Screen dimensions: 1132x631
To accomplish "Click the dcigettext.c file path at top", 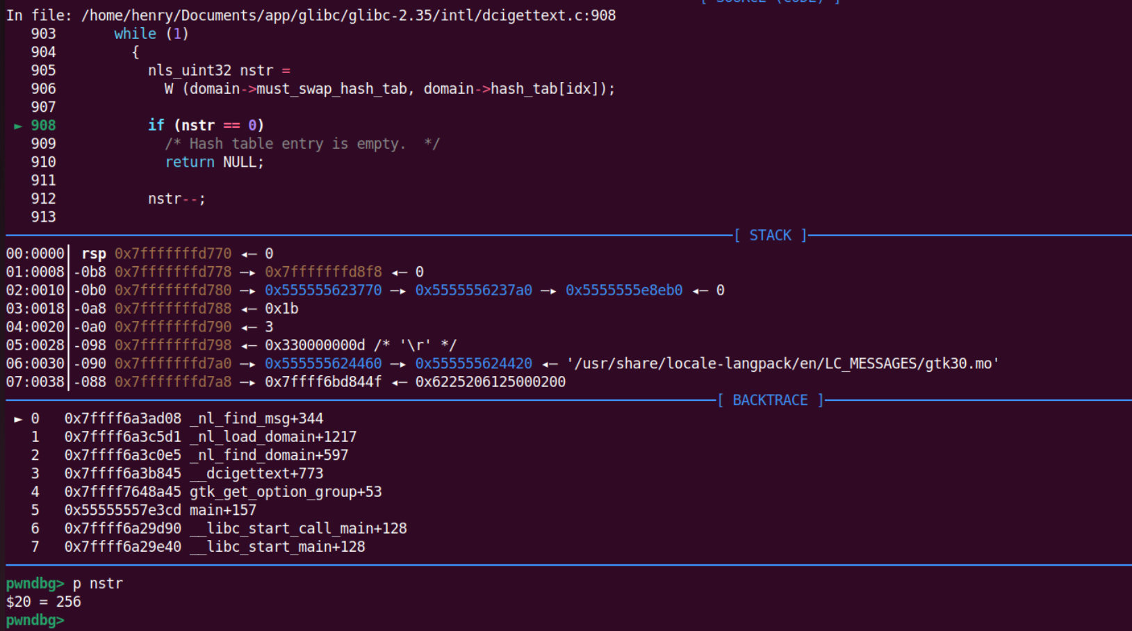I will point(348,15).
